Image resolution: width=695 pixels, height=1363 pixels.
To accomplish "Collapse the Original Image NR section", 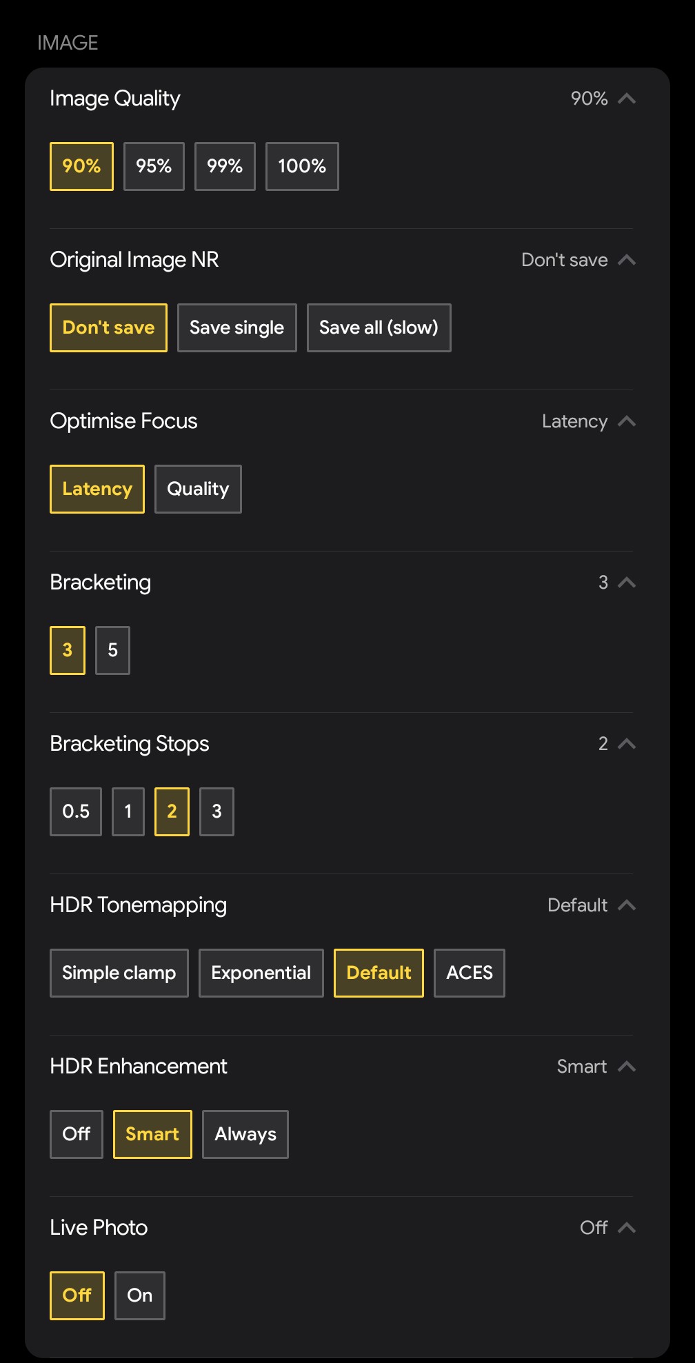I will [626, 260].
